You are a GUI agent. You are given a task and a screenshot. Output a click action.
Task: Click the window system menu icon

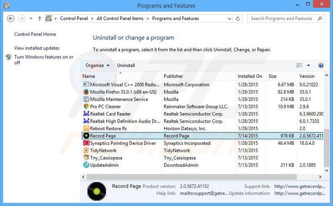7,5
